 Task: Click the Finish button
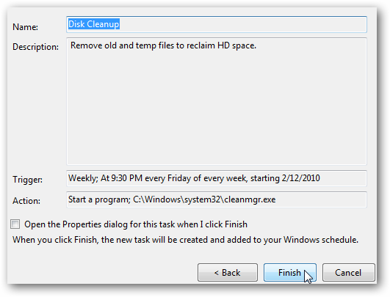pyautogui.click(x=290, y=272)
